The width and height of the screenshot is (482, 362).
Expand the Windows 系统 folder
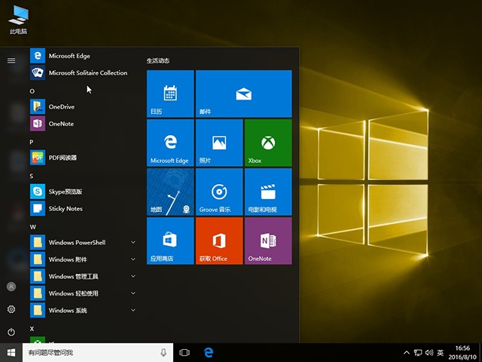coord(83,311)
